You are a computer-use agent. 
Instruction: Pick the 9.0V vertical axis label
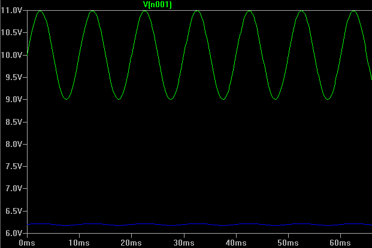click(13, 99)
